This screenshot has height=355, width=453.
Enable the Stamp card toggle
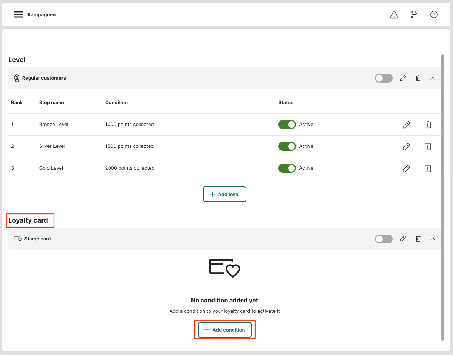pos(383,239)
